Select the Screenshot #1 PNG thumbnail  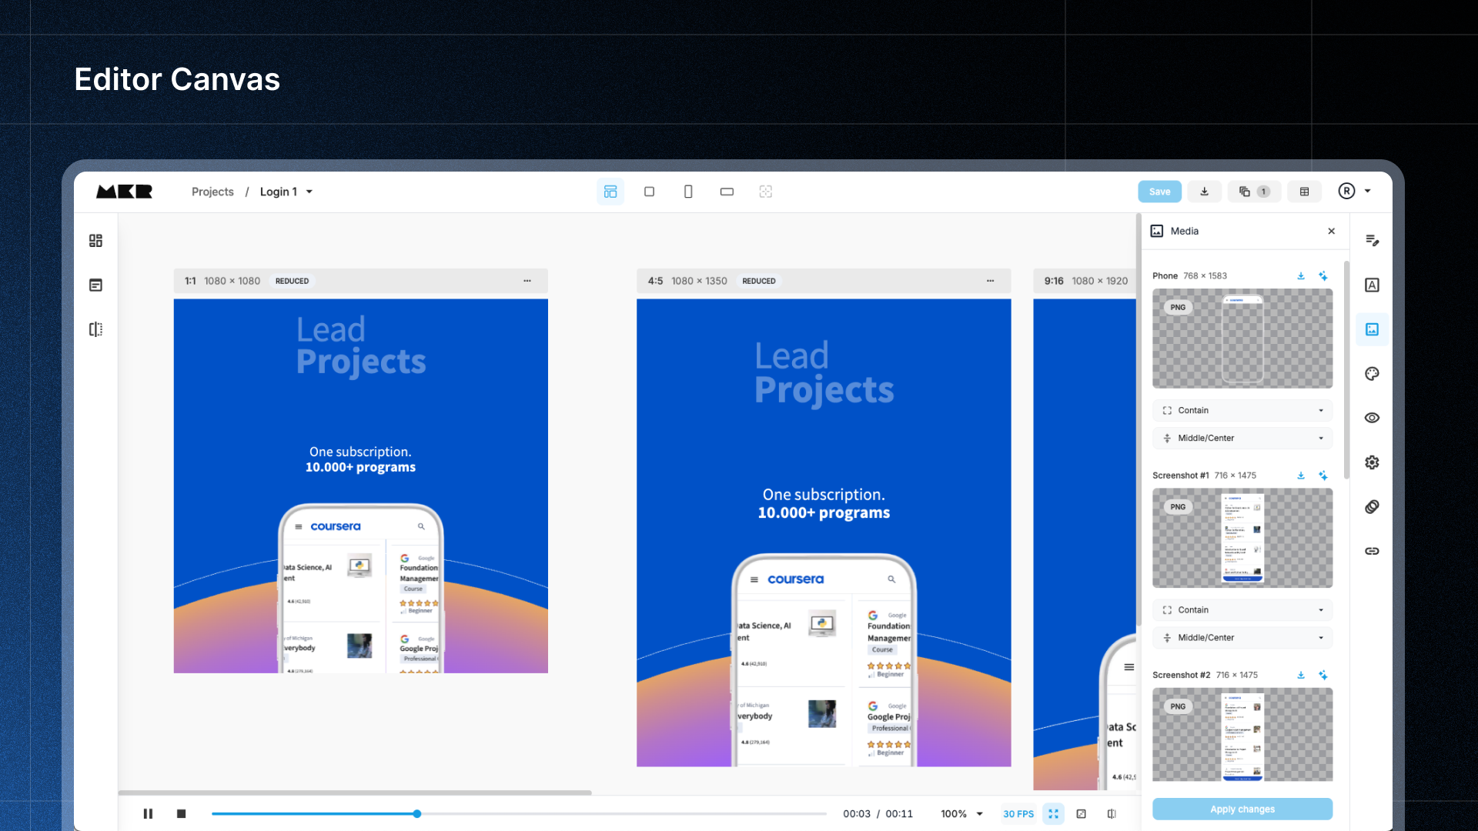tap(1242, 538)
